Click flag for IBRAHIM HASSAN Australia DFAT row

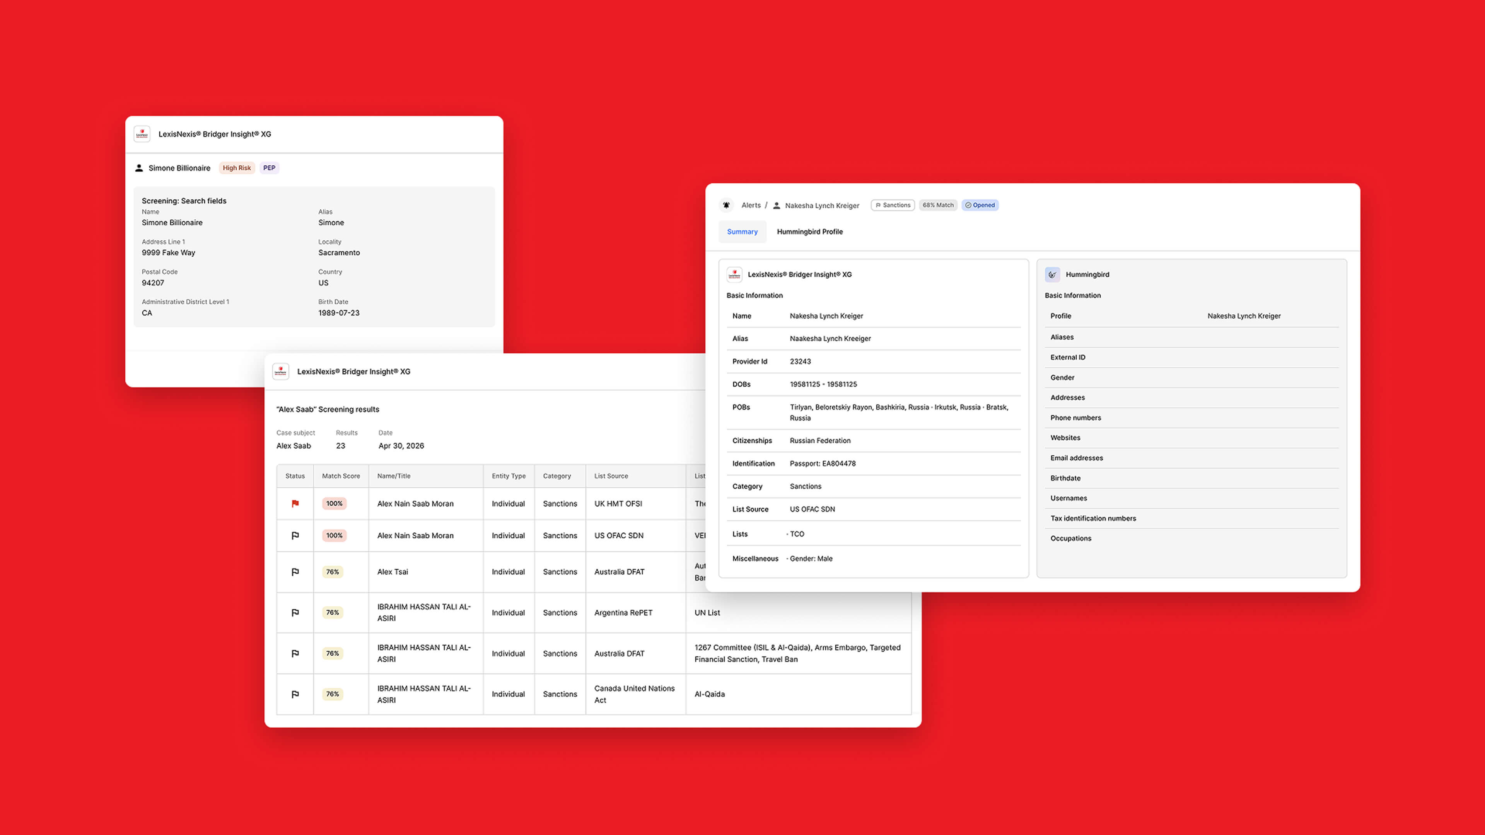click(295, 654)
